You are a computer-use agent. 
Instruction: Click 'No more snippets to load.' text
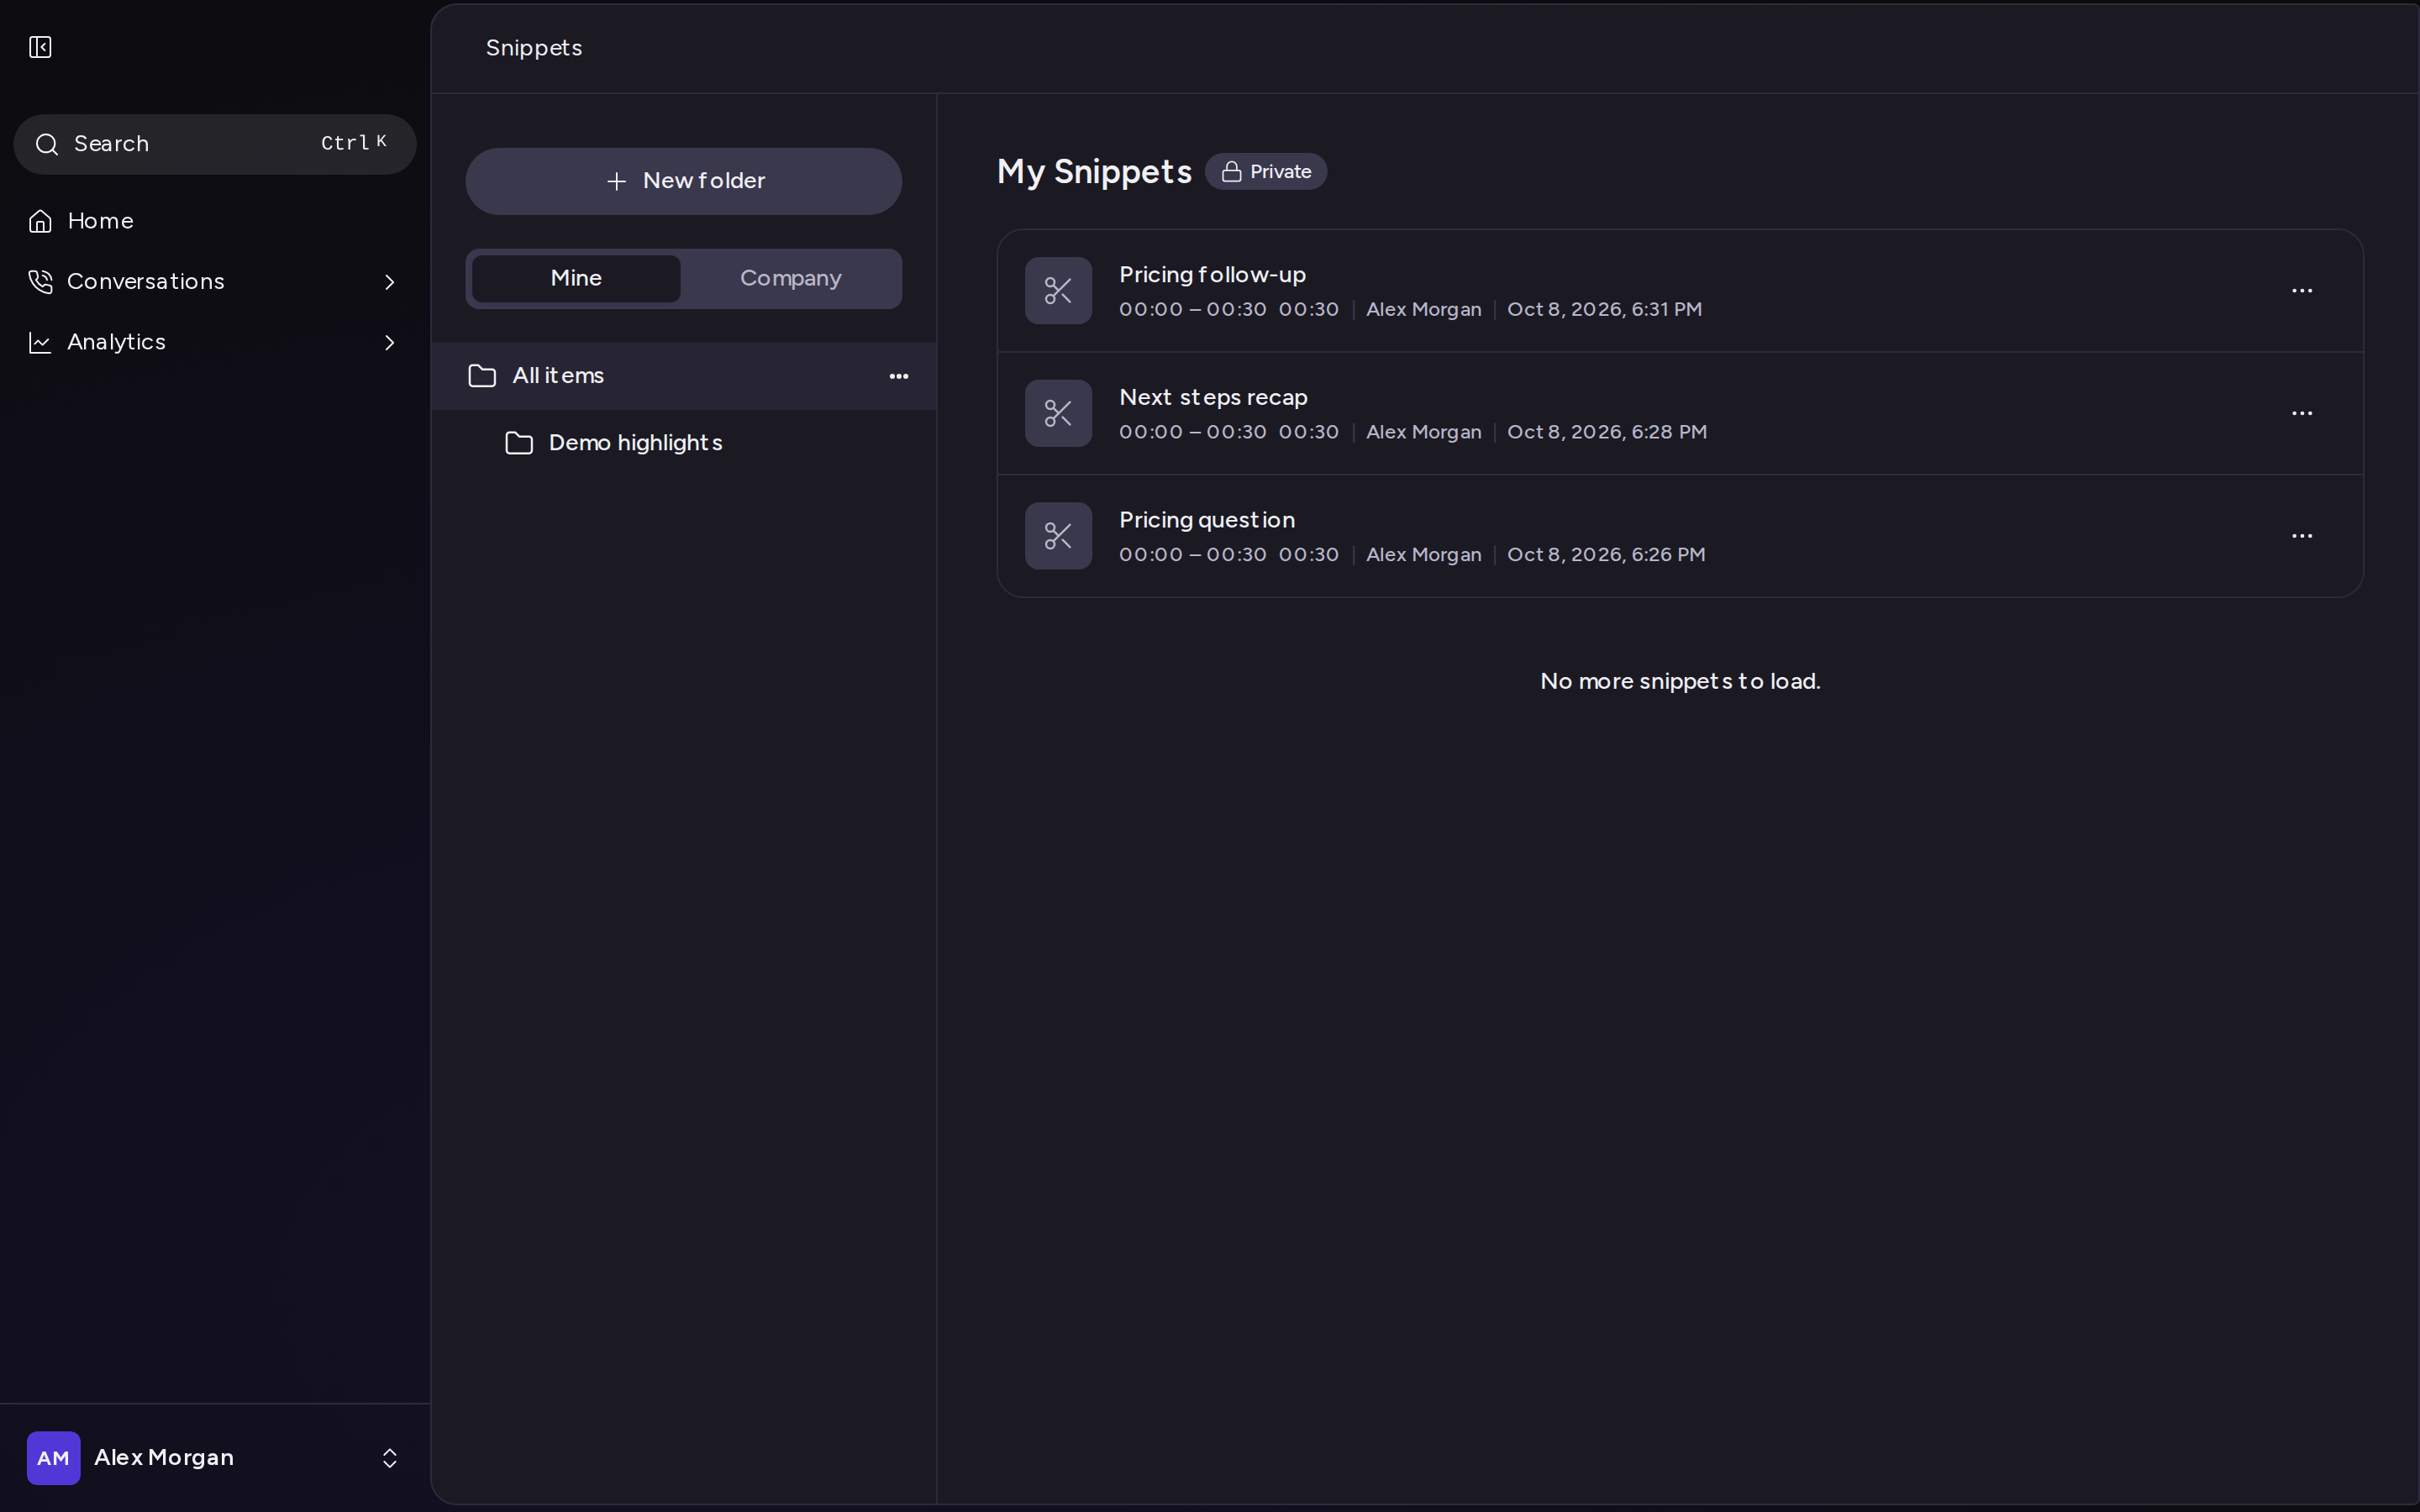1680,681
